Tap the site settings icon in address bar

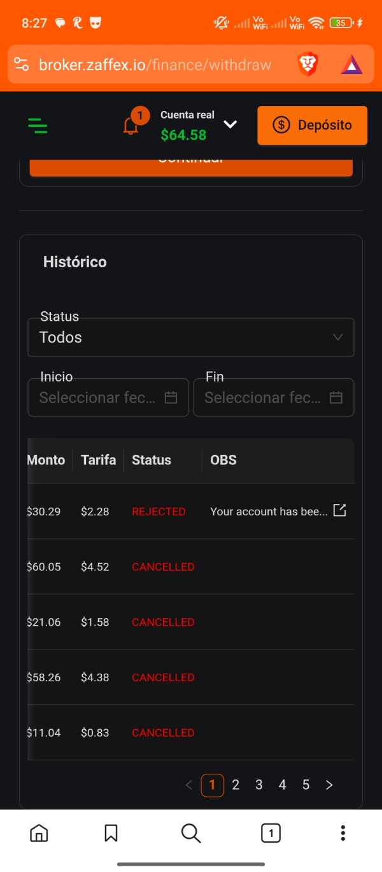(x=21, y=64)
